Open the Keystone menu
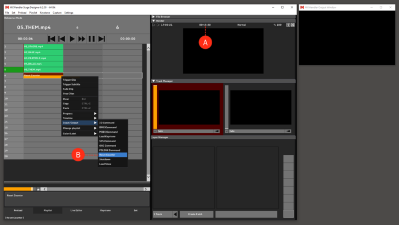Viewport: 399px width, 225px height. [45, 13]
